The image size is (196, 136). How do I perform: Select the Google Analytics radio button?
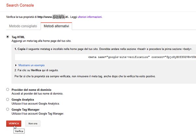(8, 99)
